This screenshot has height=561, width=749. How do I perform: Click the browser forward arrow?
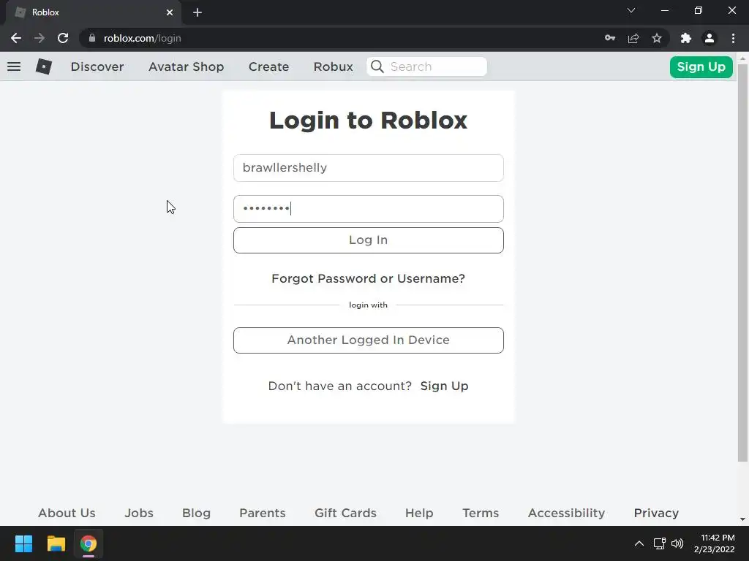click(x=39, y=38)
